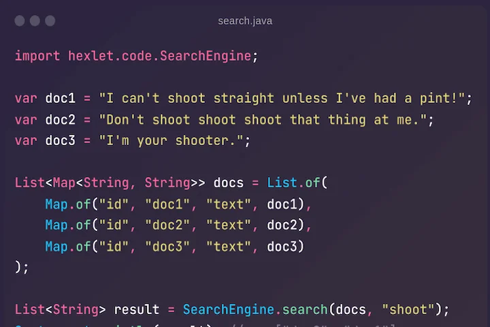The height and width of the screenshot is (327, 490).
Task: Click the docs variable name
Action: pos(229,183)
